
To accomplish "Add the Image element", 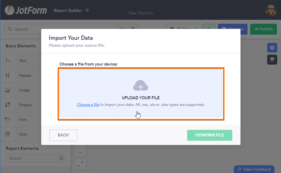I will coord(24,90).
